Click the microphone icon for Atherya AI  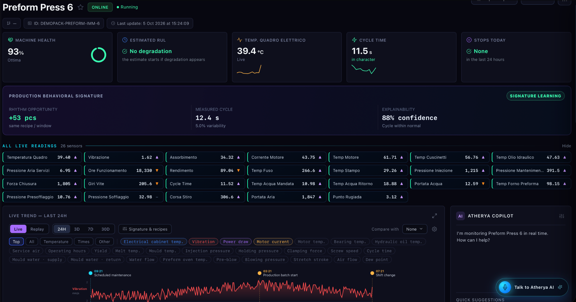(505, 287)
